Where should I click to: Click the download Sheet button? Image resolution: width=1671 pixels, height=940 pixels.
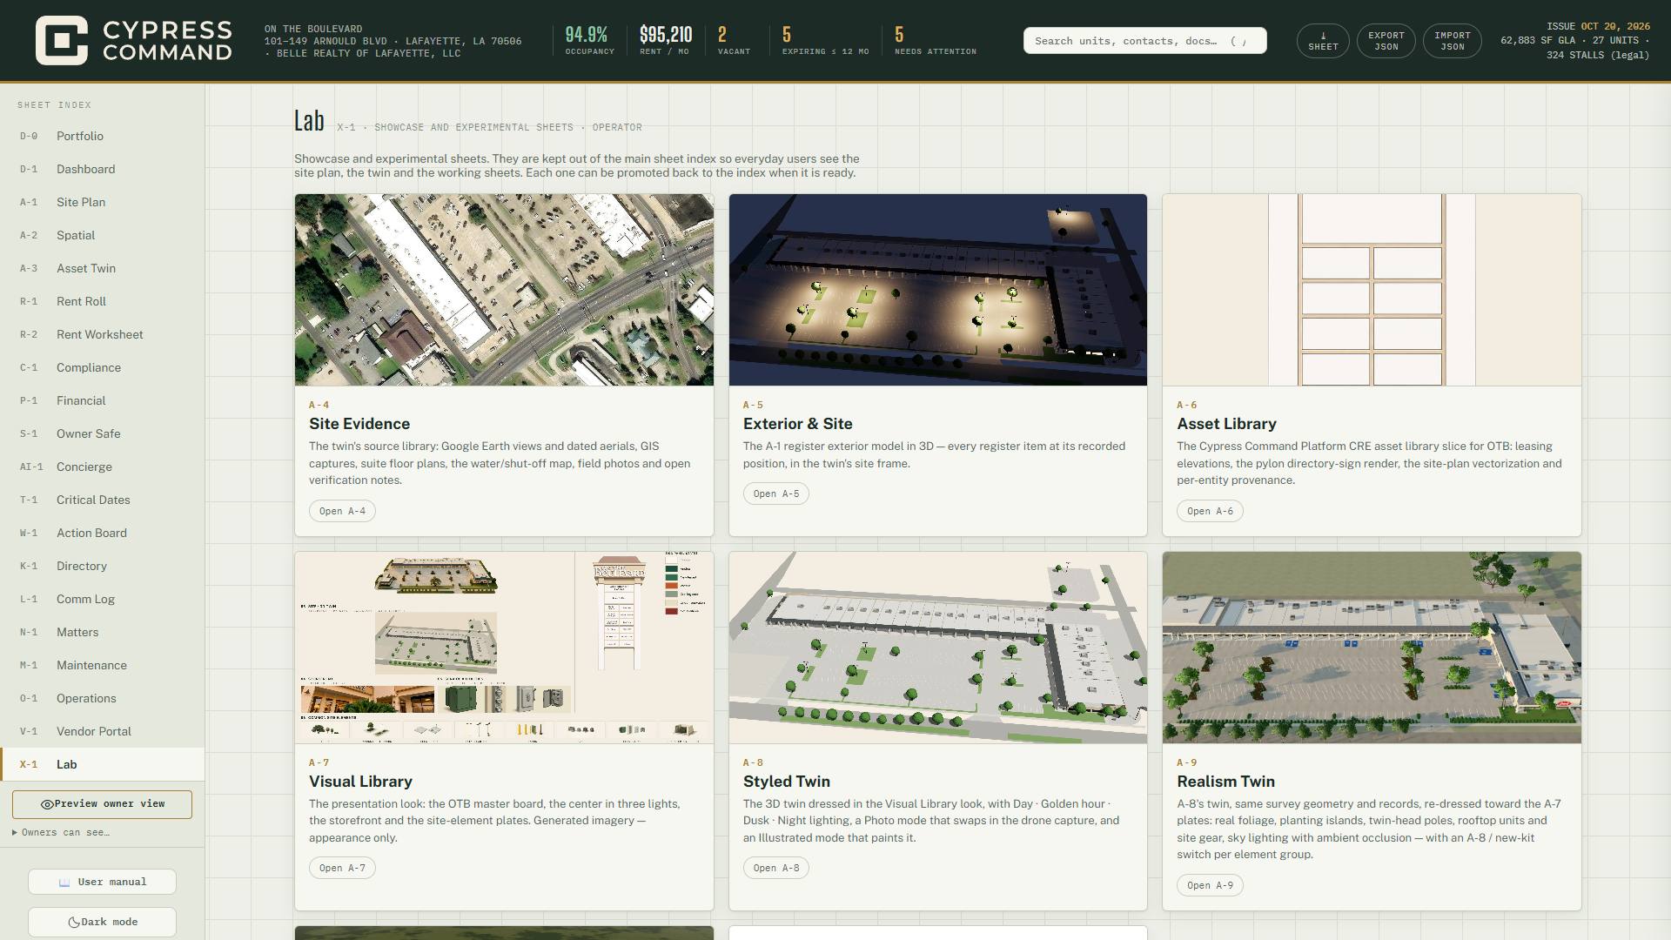point(1323,41)
